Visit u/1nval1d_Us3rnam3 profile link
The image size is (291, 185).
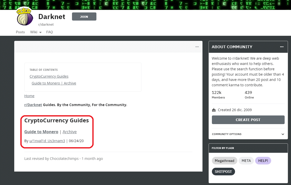[x=47, y=141]
